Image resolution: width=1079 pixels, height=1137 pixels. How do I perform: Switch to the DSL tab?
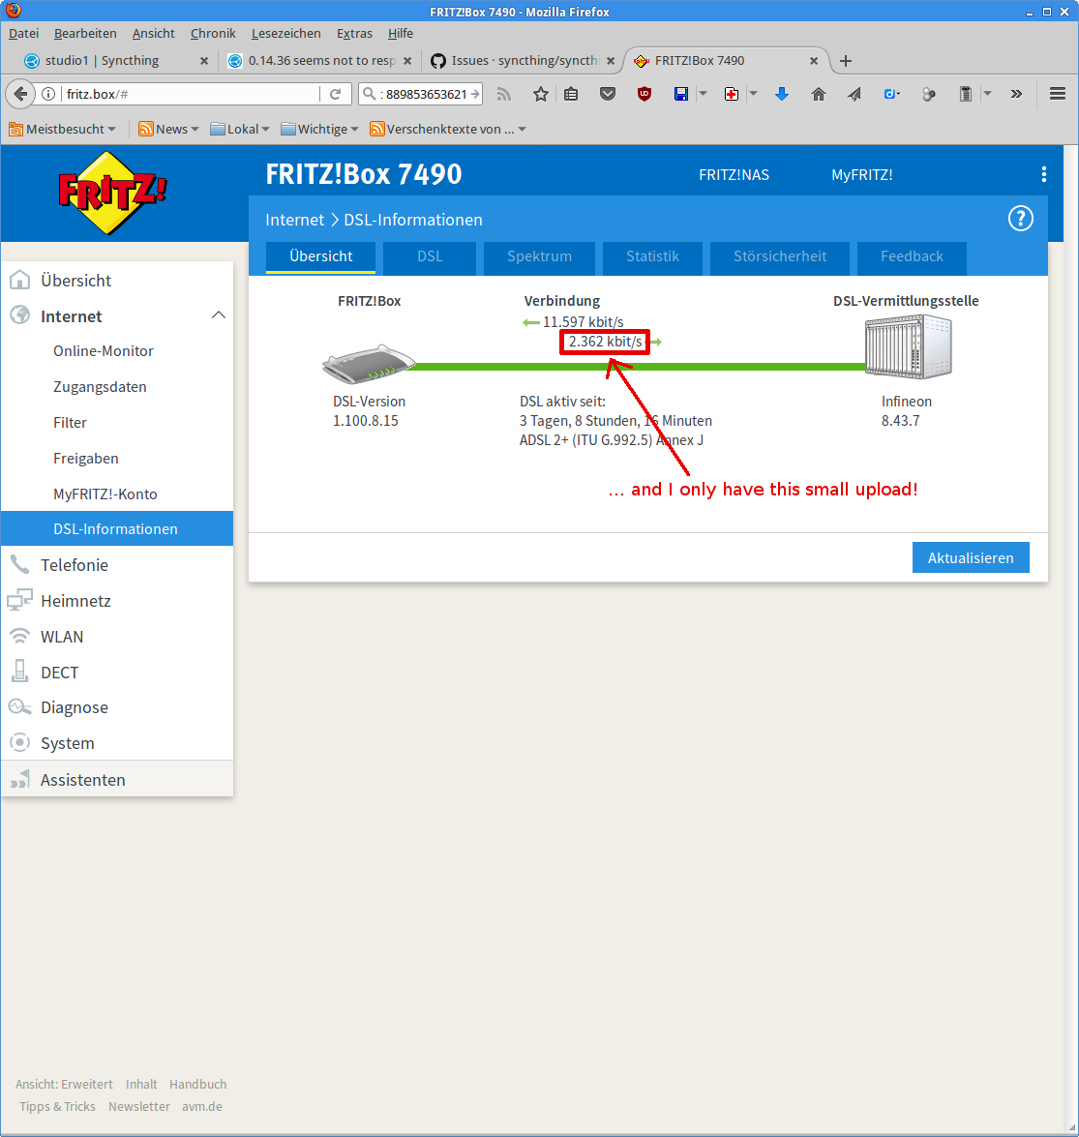pyautogui.click(x=430, y=256)
